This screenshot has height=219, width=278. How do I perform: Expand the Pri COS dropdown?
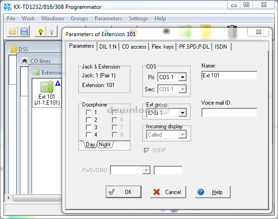click(x=182, y=77)
